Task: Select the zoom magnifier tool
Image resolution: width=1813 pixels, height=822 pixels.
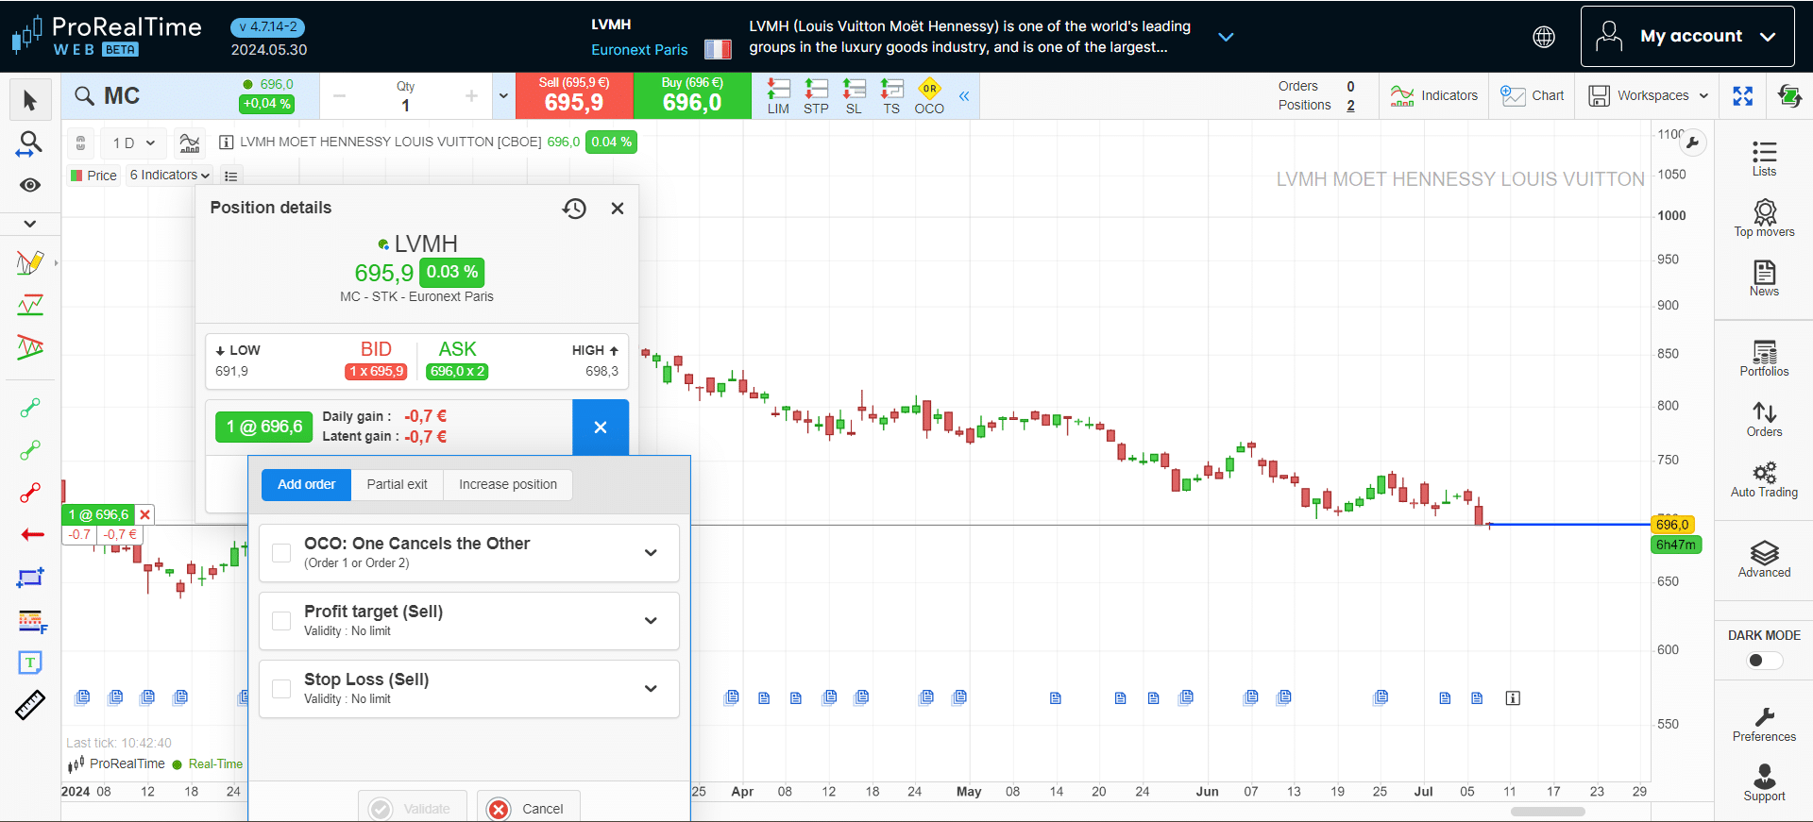Action: point(30,143)
